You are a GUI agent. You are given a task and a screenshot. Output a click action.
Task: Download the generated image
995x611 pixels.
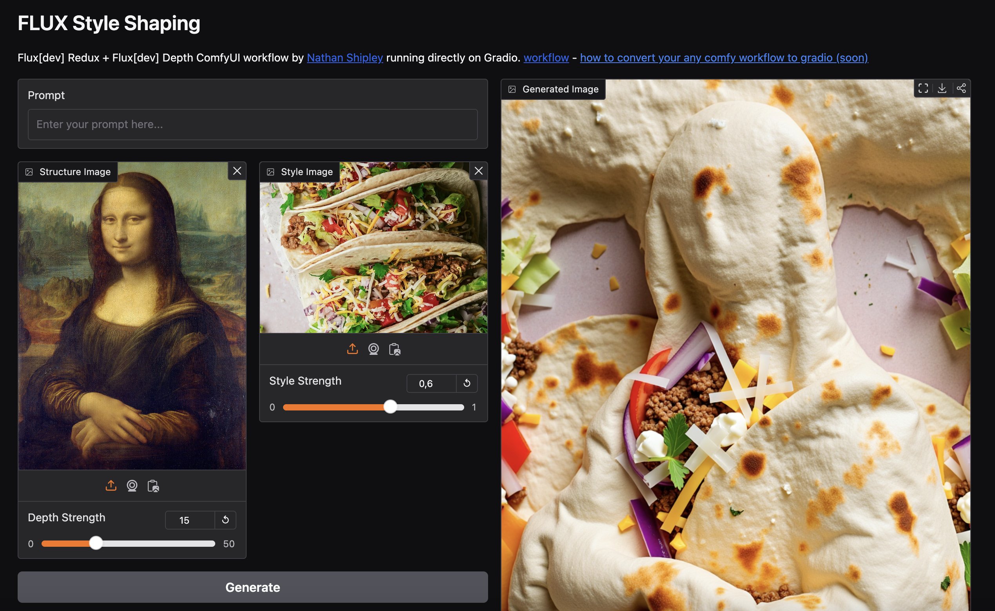click(x=942, y=88)
